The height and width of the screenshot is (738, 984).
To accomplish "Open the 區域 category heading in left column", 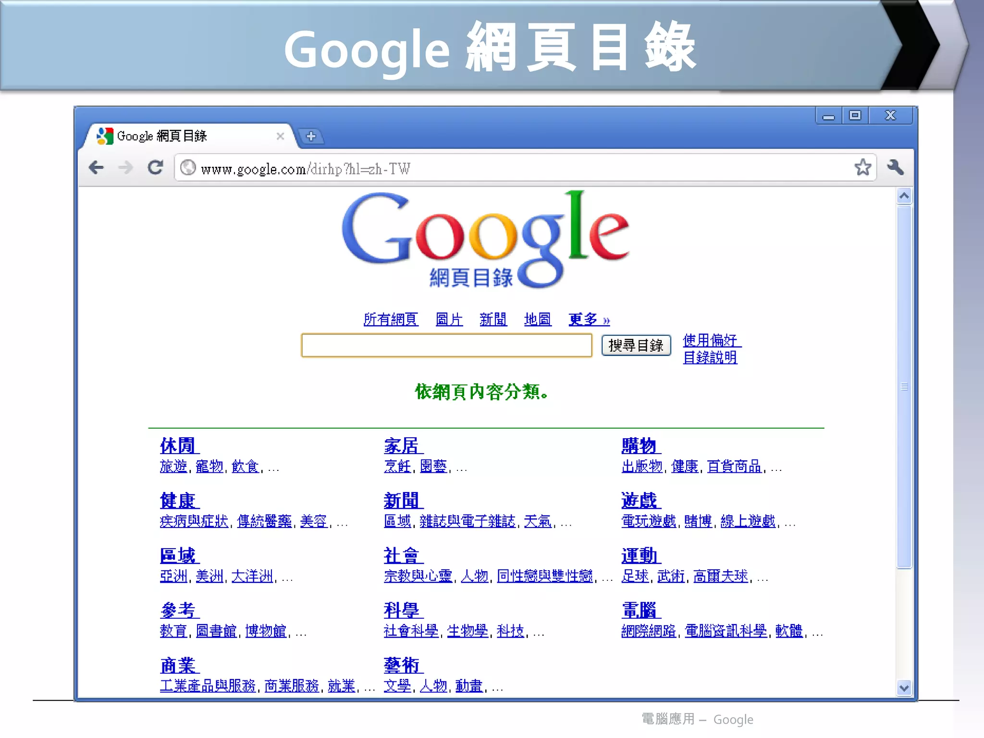I will 179,555.
